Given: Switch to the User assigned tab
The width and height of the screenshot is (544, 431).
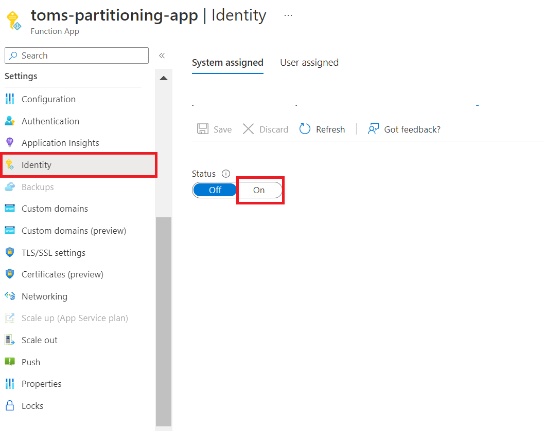Looking at the screenshot, I should 309,62.
